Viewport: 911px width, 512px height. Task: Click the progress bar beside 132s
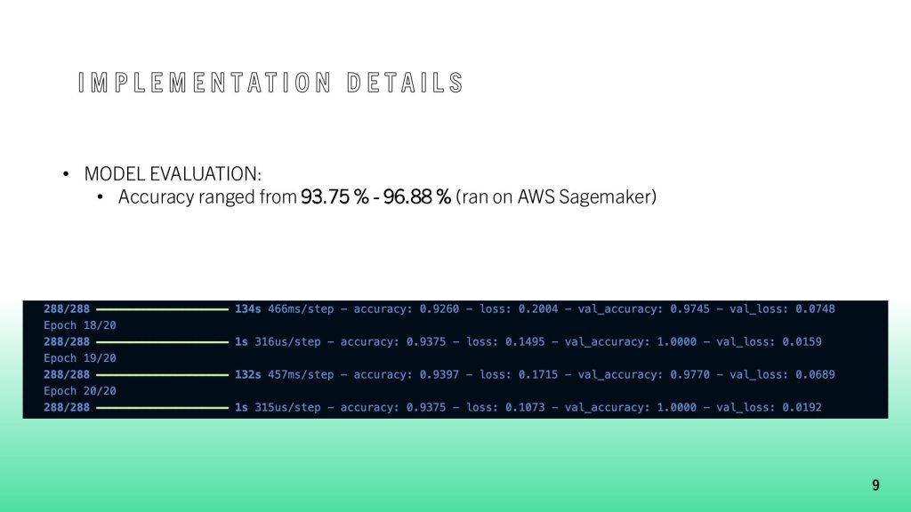[x=162, y=375]
